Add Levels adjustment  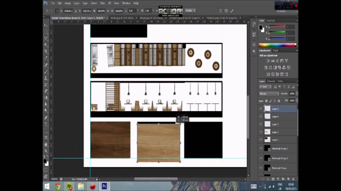tap(273, 61)
